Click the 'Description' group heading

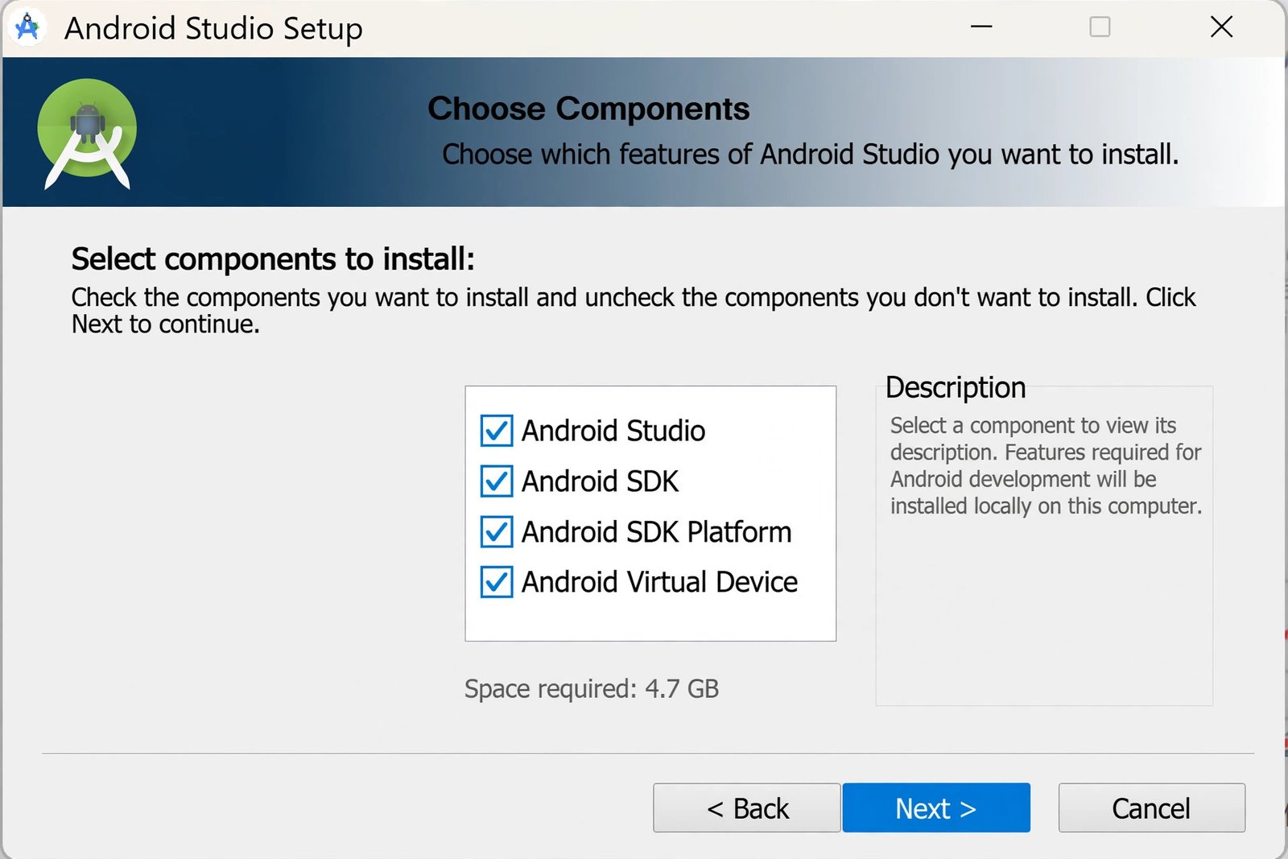(956, 388)
